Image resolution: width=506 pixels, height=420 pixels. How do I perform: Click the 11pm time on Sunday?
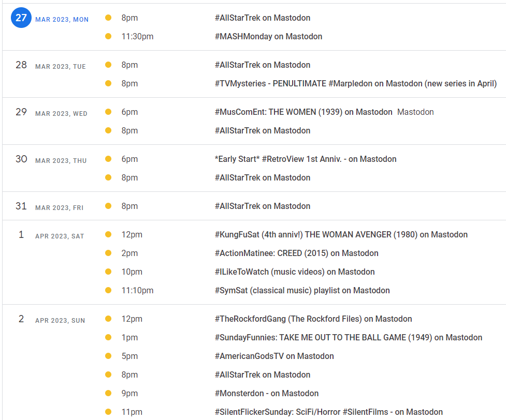pos(132,412)
